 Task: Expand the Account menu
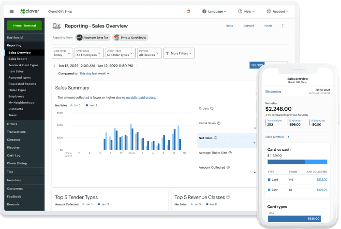tap(278, 11)
